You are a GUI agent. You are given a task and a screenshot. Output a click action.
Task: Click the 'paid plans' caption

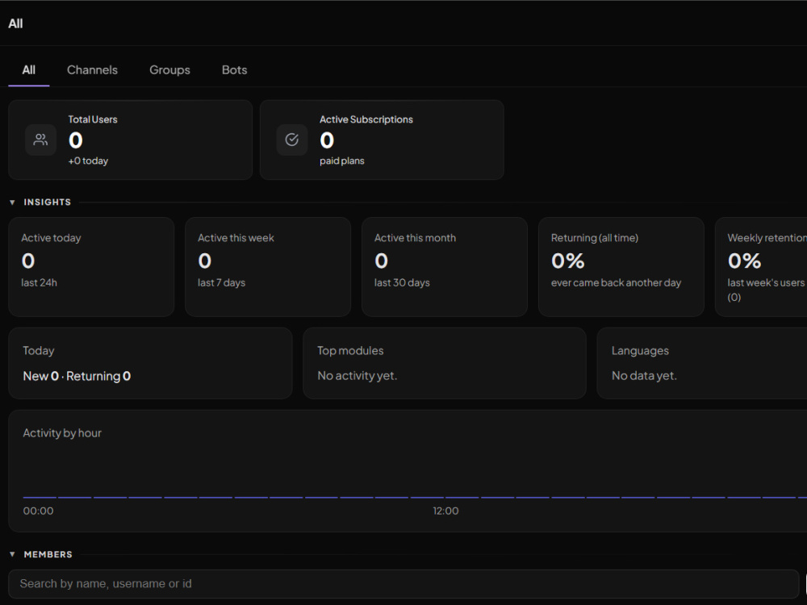coord(341,161)
